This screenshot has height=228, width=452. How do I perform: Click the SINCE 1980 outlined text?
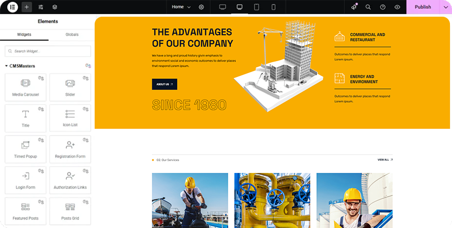(189, 105)
